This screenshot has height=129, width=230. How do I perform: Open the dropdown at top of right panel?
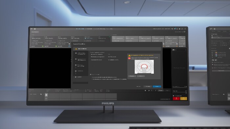click(174, 50)
